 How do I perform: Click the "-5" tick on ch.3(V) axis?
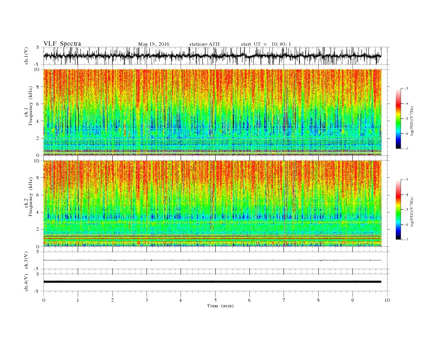[x=37, y=269]
